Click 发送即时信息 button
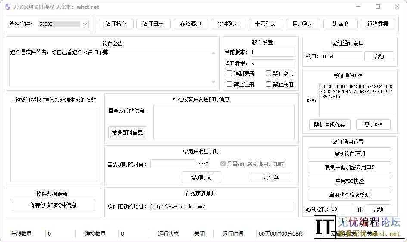The width and height of the screenshot is (407, 242). pos(127,132)
